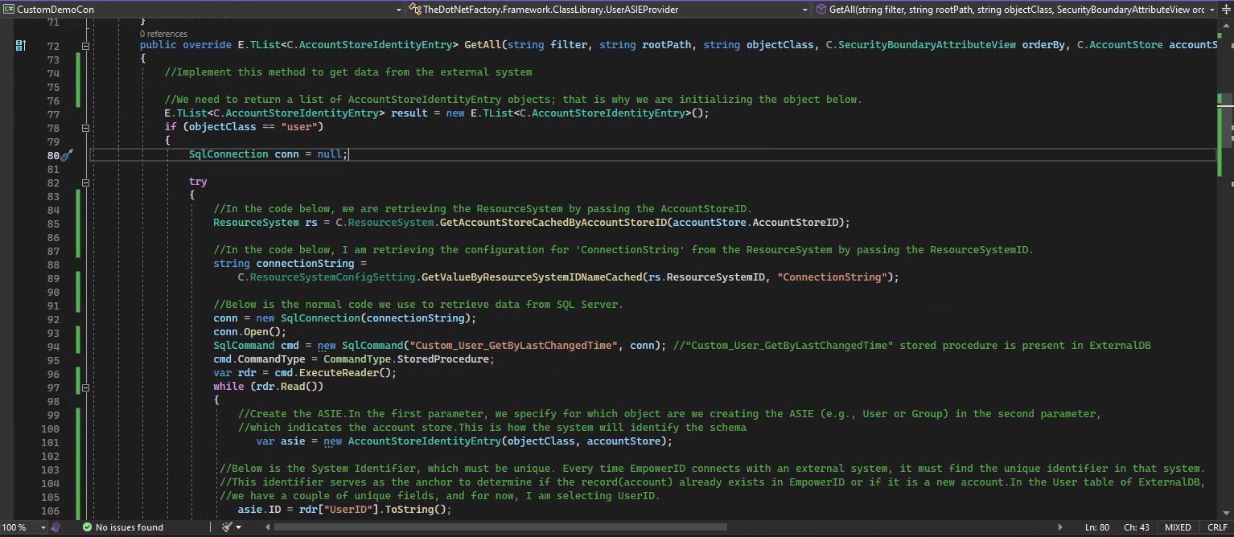The height and width of the screenshot is (537, 1234).
Task: Click the method cube icon beside GetAll
Action: pyautogui.click(x=821, y=9)
